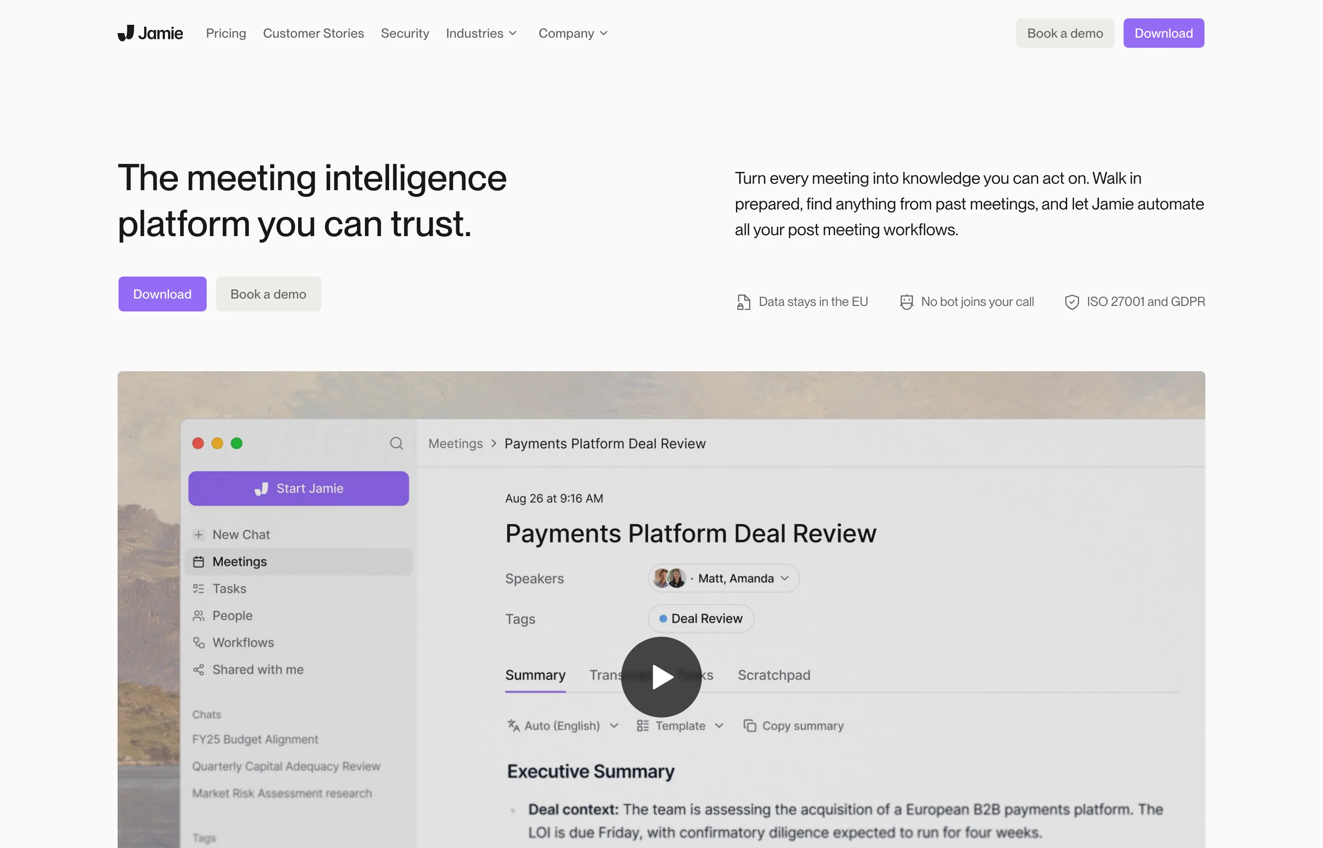Image resolution: width=1323 pixels, height=848 pixels.
Task: Click the hero Book a demo button
Action: pyautogui.click(x=268, y=294)
